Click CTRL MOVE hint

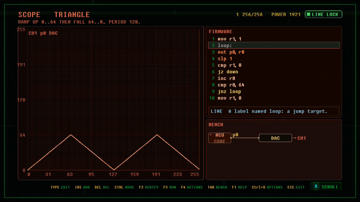pos(124,187)
